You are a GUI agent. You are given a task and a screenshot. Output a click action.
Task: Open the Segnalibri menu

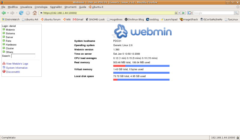56,7
